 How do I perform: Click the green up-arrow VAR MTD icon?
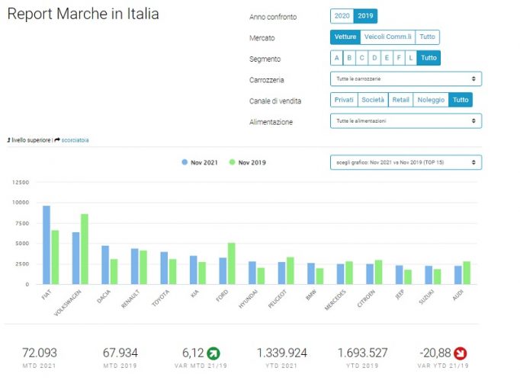[x=213, y=353]
